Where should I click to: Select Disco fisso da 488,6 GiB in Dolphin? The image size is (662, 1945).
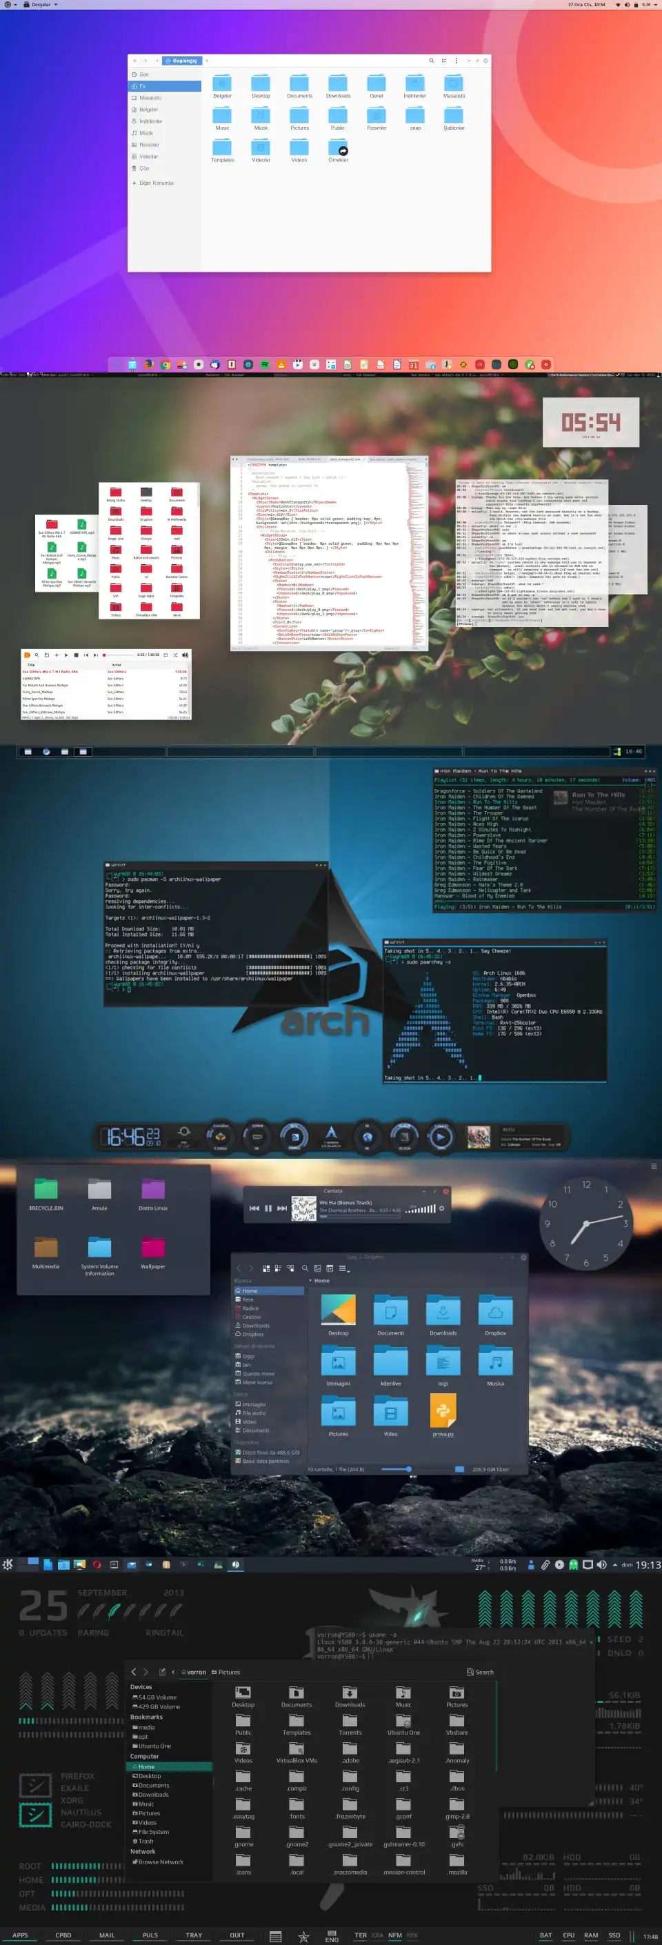pyautogui.click(x=269, y=1452)
